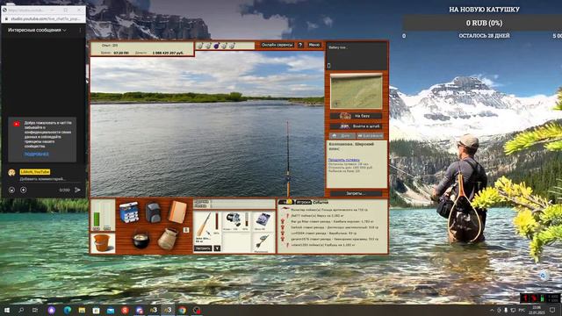This screenshot has height=316, width=562.
Task: Click the money balance '1 088 429 207 руб.'
Action: coord(168,53)
